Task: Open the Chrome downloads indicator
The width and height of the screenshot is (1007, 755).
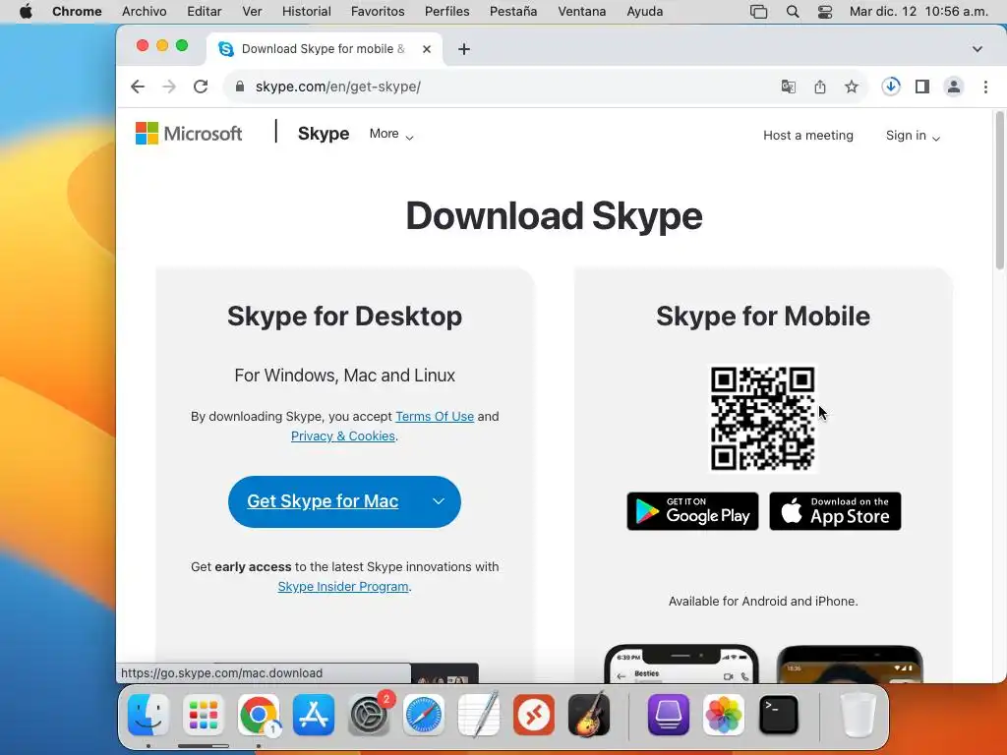Action: (891, 87)
